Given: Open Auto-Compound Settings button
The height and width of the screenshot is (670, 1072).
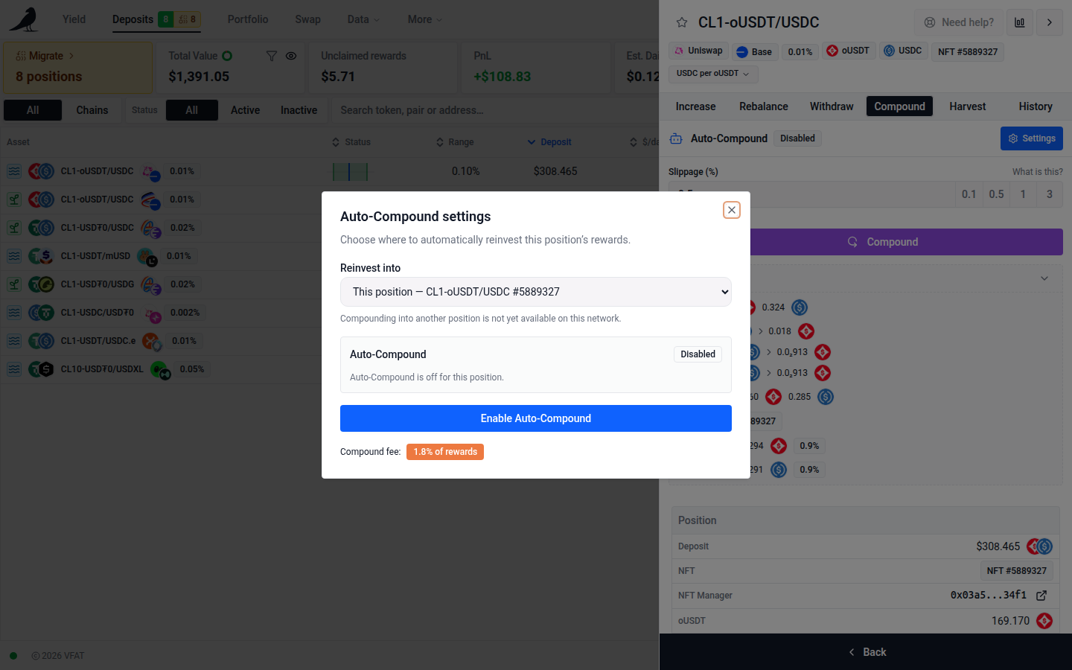Looking at the screenshot, I should (x=1032, y=138).
